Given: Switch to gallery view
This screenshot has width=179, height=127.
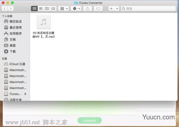Looking at the screenshot, I should click(x=53, y=9).
